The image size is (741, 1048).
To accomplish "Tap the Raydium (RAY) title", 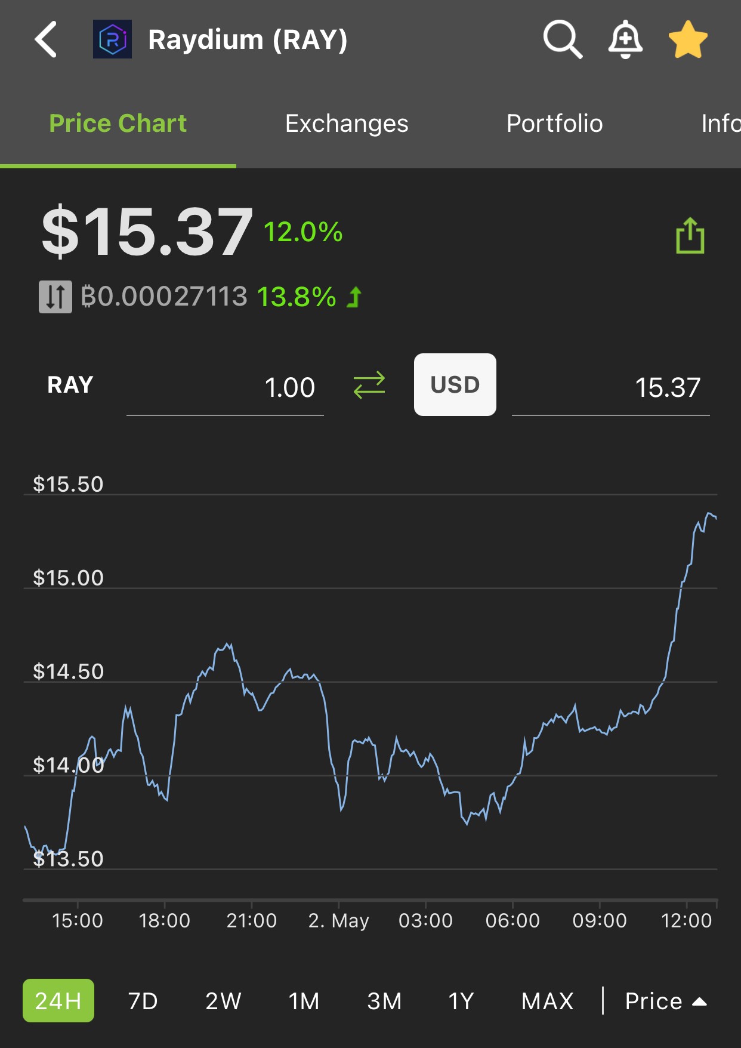I will pyautogui.click(x=248, y=40).
